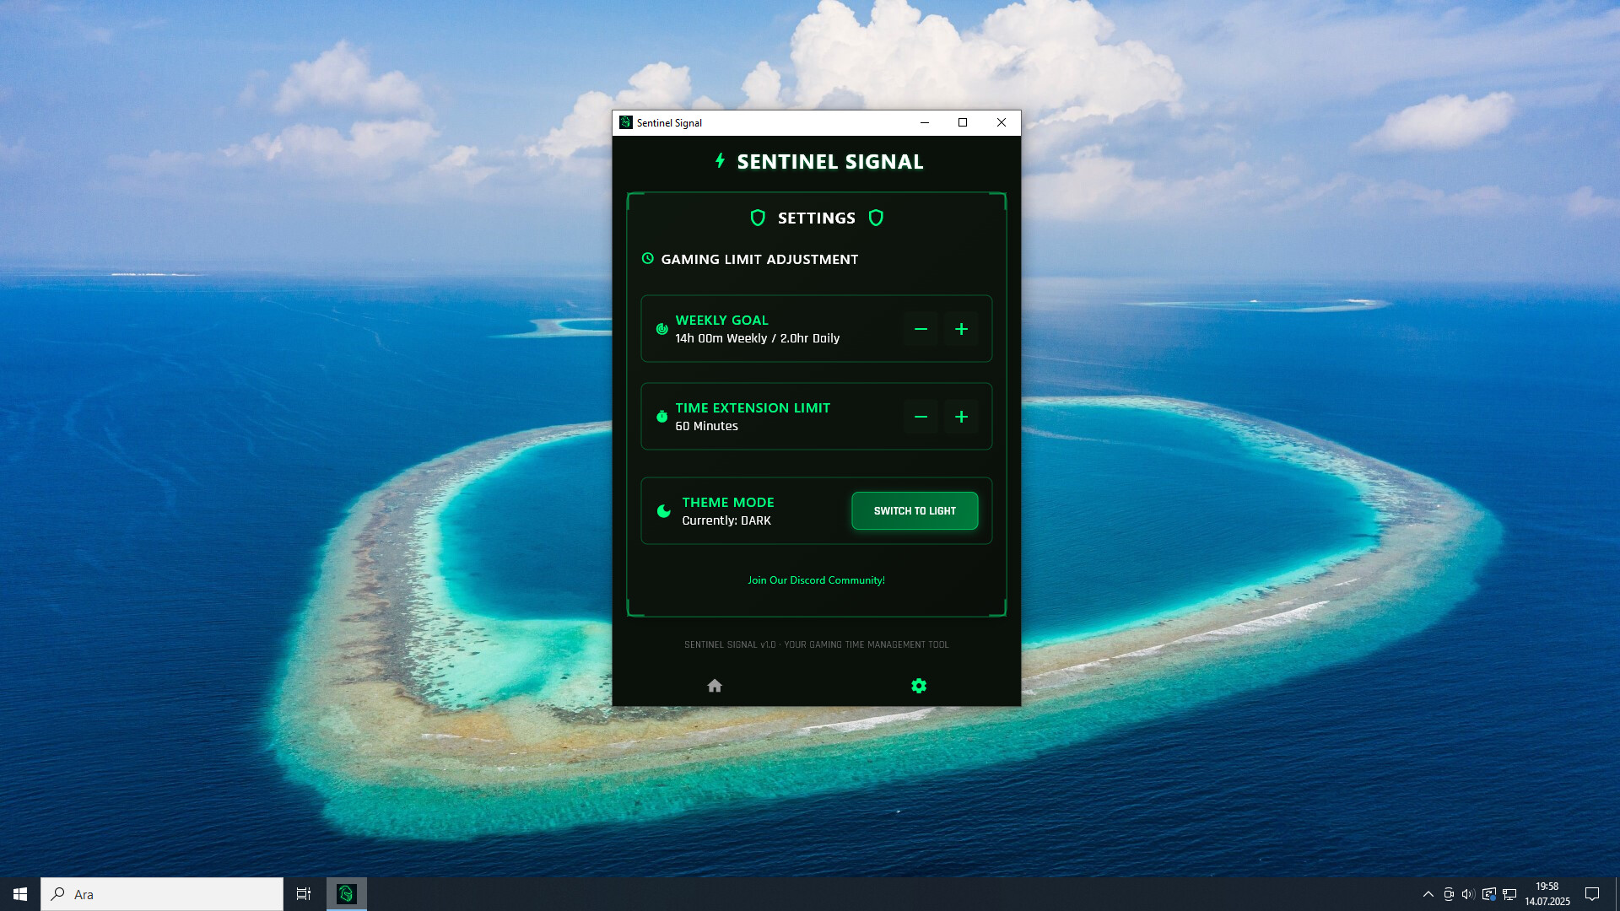Increase Weekly Goal with plus button
Screen dimensions: 1620x911
[x=961, y=329]
